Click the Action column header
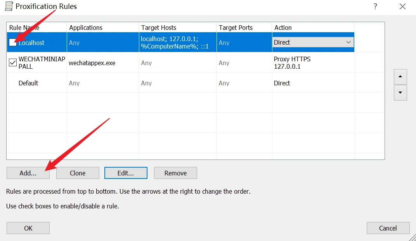The image size is (416, 241). pos(283,28)
